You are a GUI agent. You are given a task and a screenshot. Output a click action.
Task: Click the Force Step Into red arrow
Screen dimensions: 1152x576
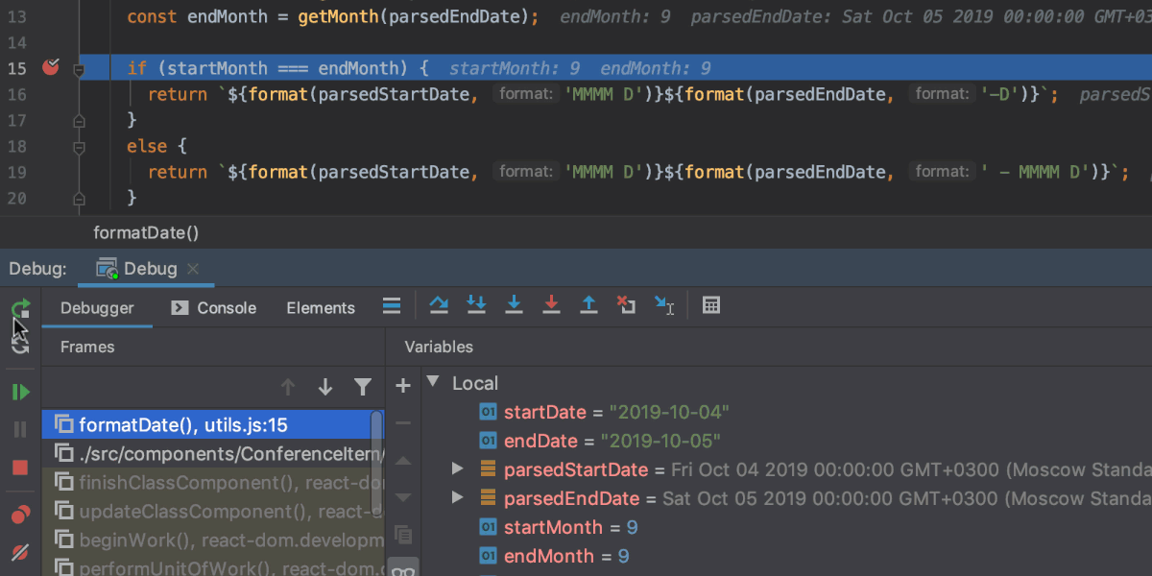click(x=551, y=305)
